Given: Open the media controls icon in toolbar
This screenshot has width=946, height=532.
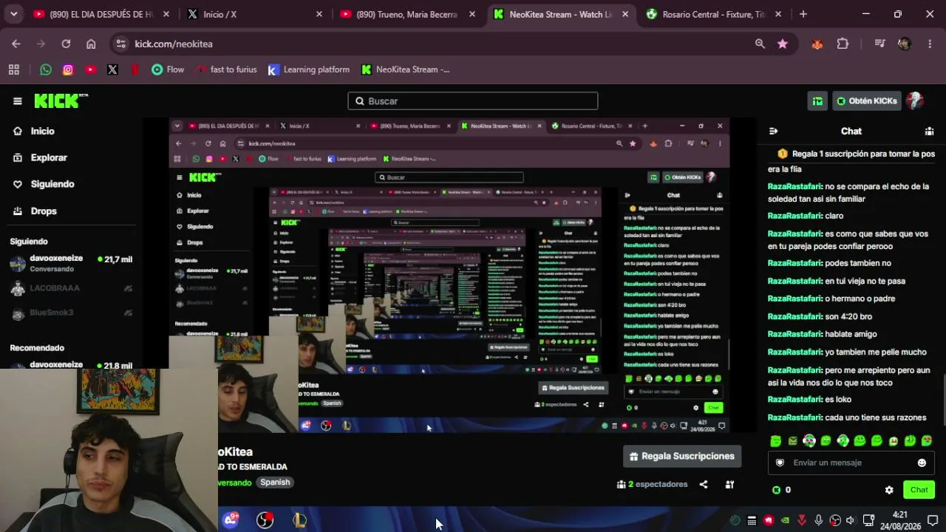Looking at the screenshot, I should pos(879,44).
